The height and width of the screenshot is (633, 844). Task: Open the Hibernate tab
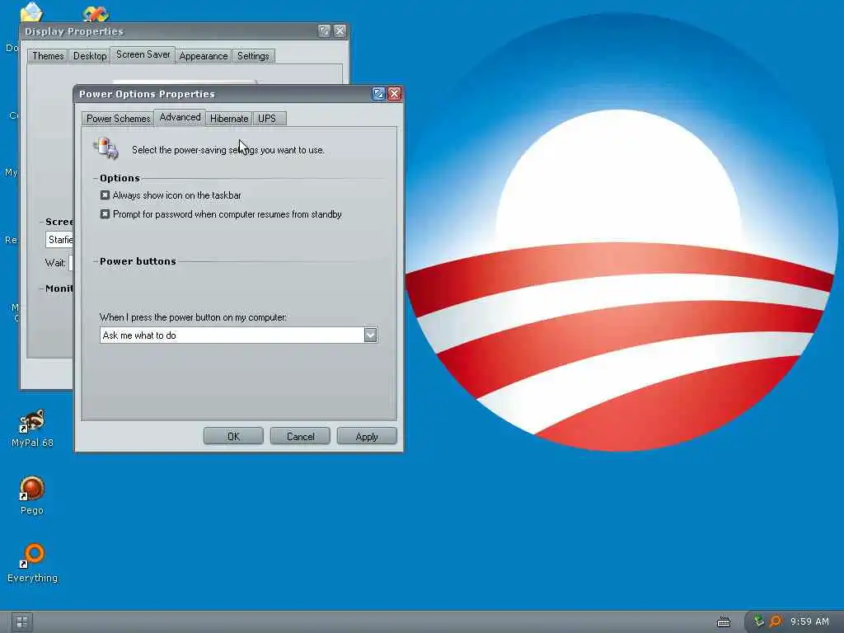229,119
